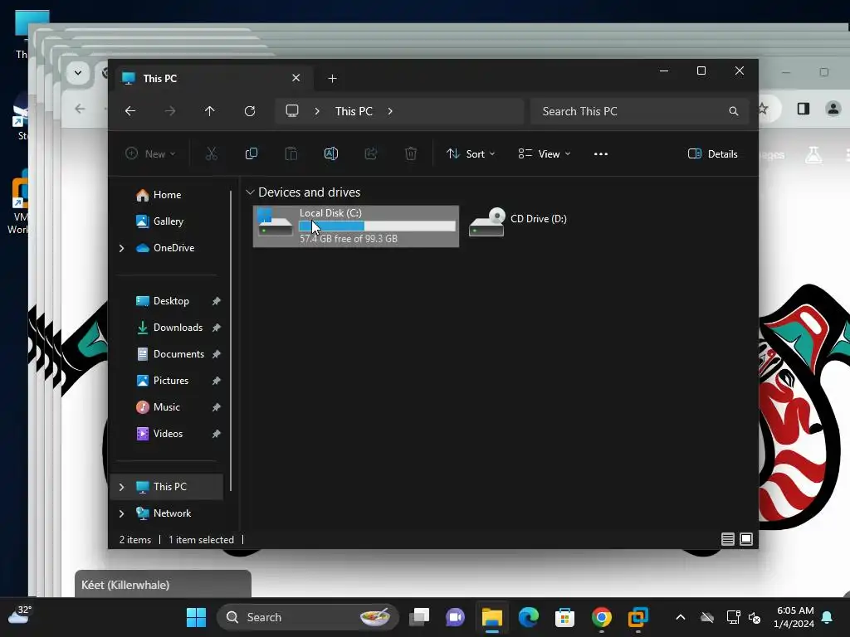Open Microsoft Edge from the taskbar
The width and height of the screenshot is (850, 637).
click(x=529, y=617)
